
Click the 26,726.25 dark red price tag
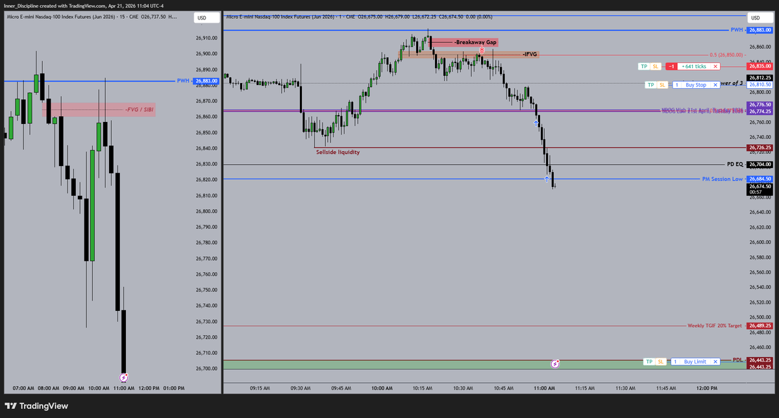click(x=759, y=148)
